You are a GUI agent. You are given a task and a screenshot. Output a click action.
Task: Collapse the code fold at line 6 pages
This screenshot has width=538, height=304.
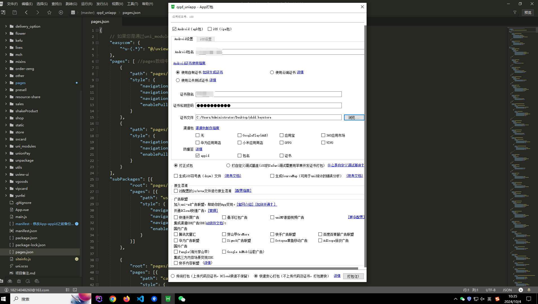97,61
